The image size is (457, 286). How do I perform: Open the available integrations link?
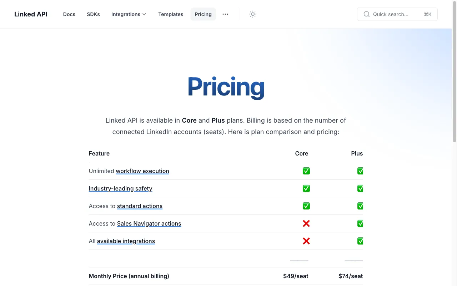tap(126, 241)
